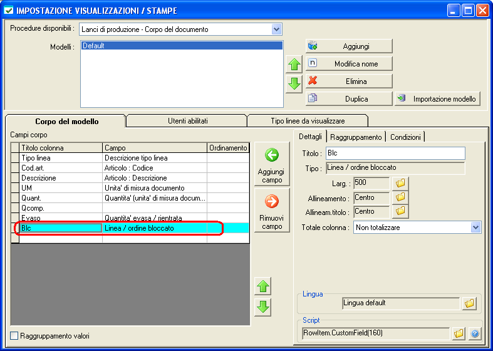Click the Allineamento field showing Centro
The image size is (493, 351).
(x=372, y=197)
